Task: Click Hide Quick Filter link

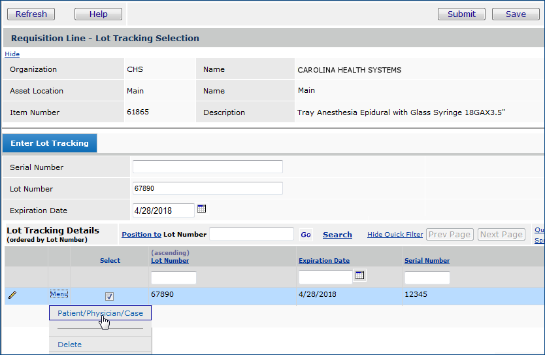Action: (395, 235)
